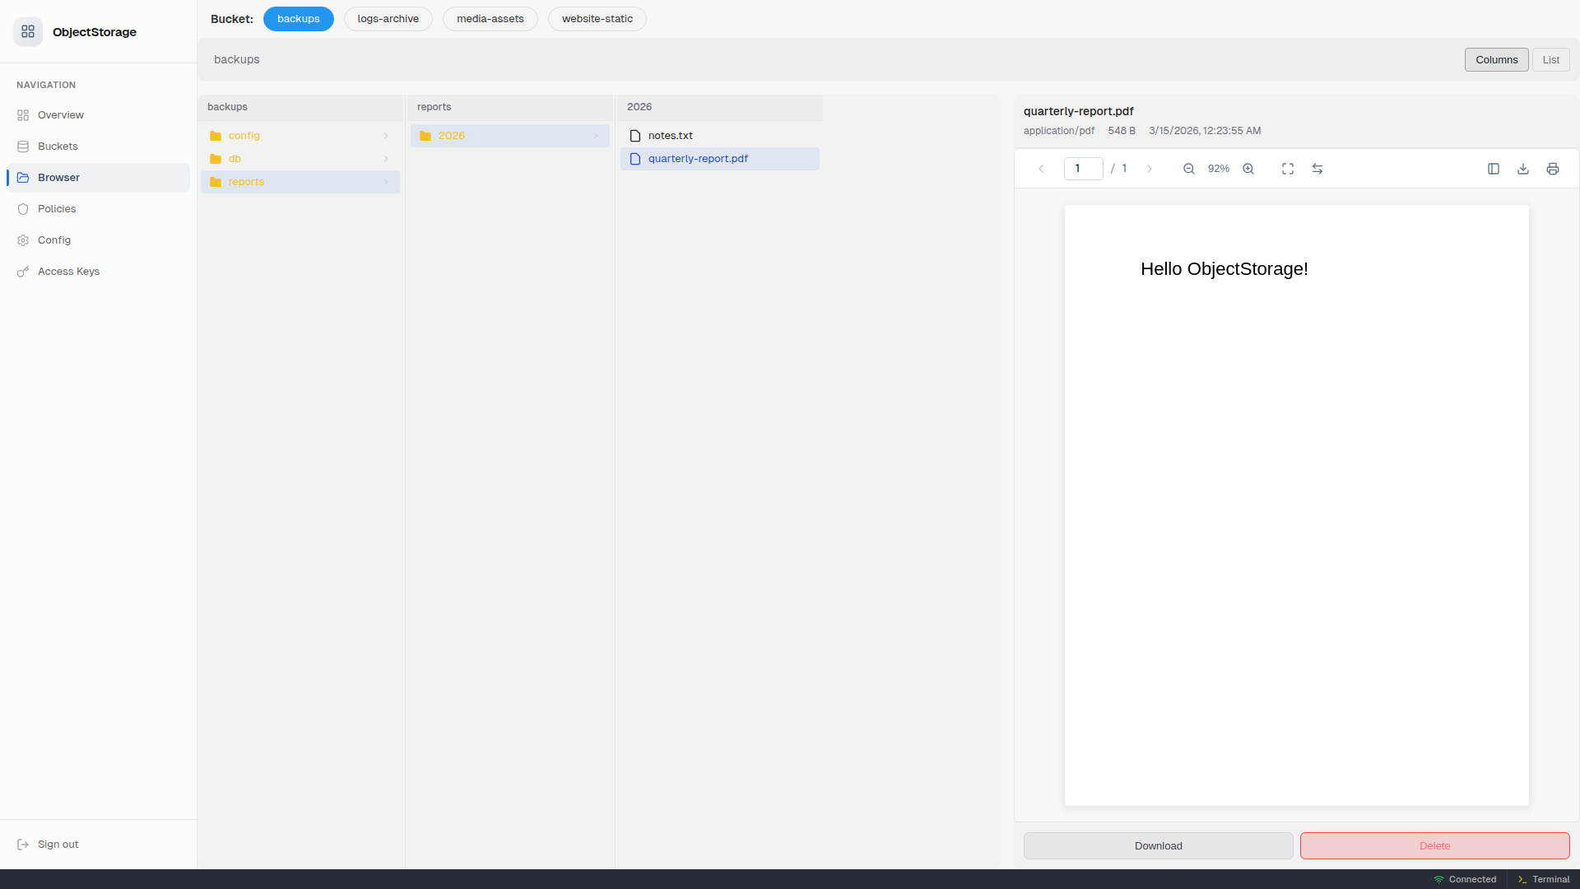Open Access Keys from the sidebar
The image size is (1580, 889).
pos(69,271)
